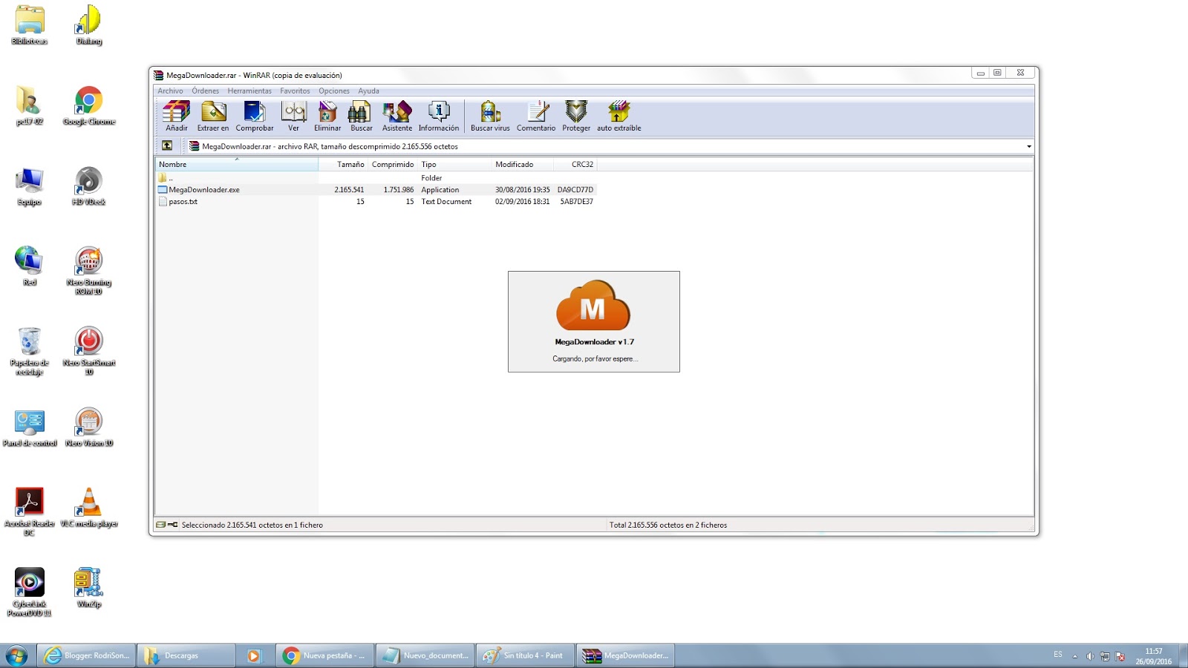This screenshot has width=1188, height=668.
Task: Select WinZip desktop shortcut
Action: pos(89,588)
